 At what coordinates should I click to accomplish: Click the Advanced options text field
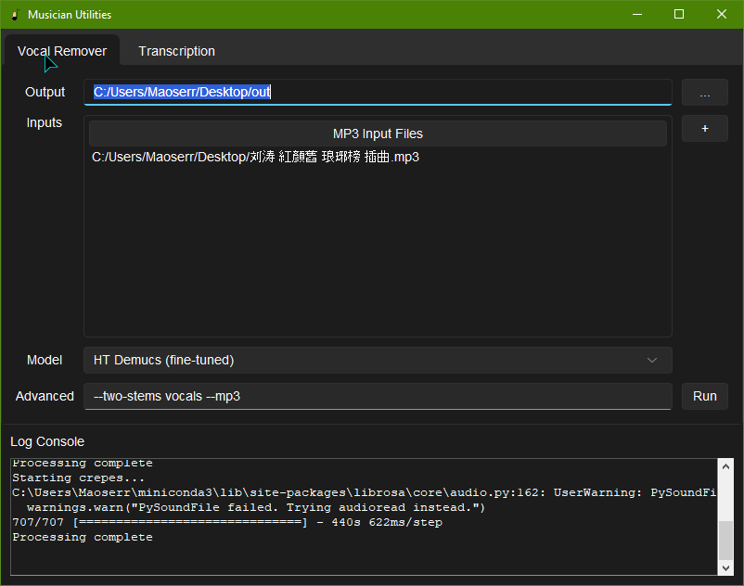[378, 396]
